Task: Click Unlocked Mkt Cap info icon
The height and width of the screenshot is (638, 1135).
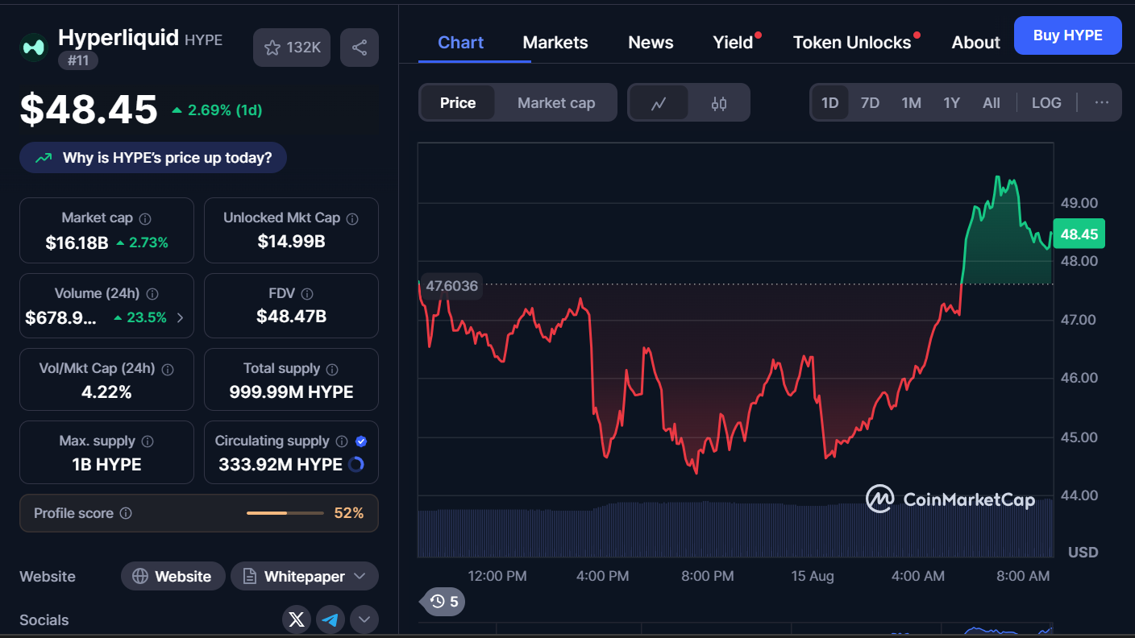Action: (352, 218)
